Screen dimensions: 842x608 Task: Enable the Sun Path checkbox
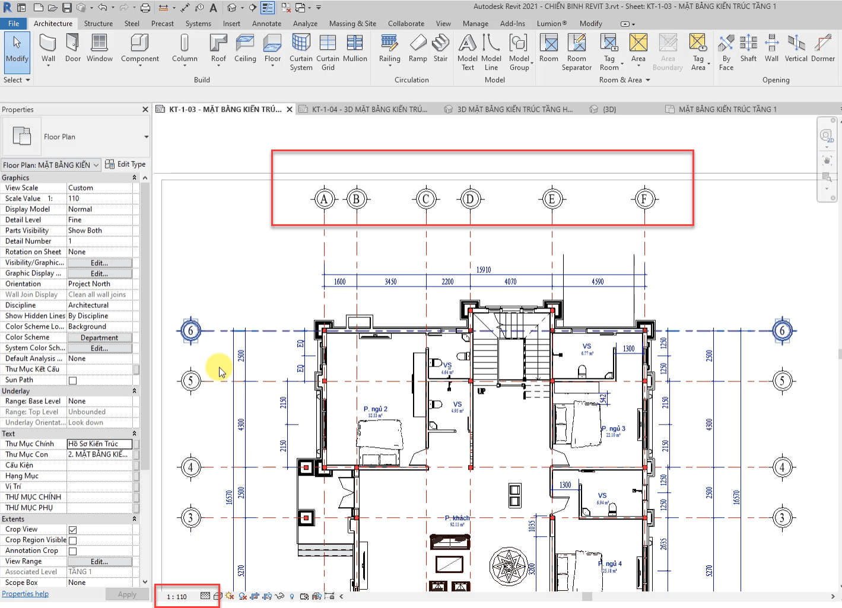72,380
